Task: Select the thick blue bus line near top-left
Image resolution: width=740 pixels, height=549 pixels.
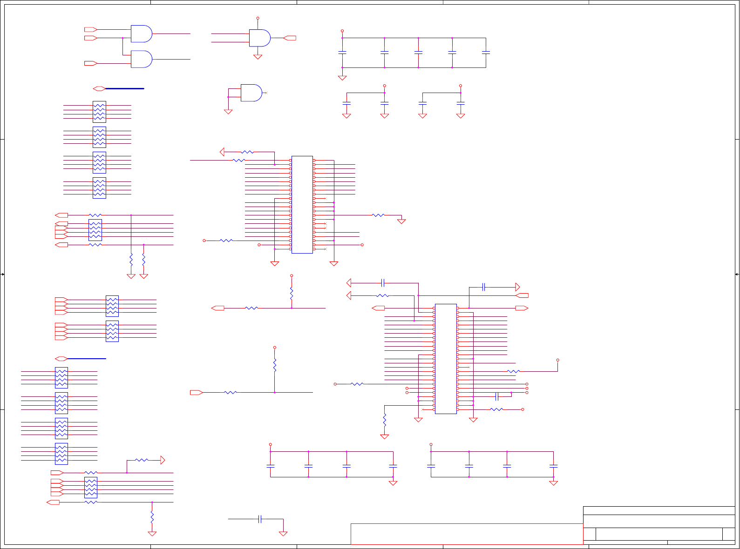Action: (125, 88)
